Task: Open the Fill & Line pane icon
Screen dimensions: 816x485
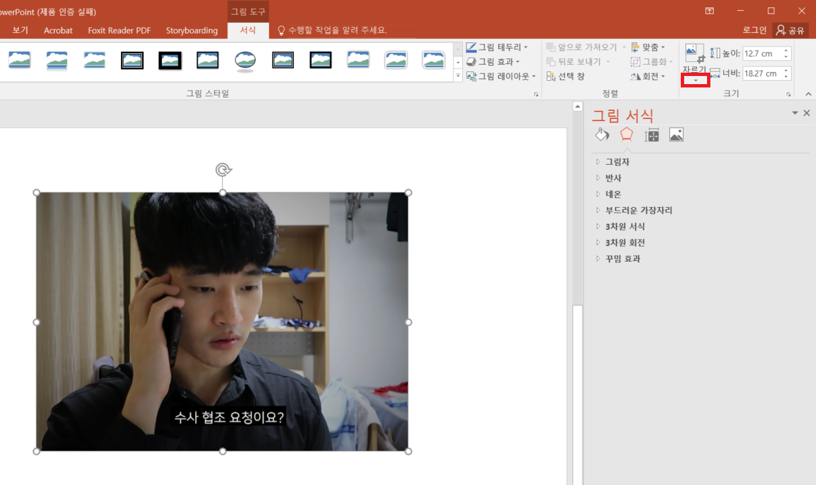Action: coord(601,135)
